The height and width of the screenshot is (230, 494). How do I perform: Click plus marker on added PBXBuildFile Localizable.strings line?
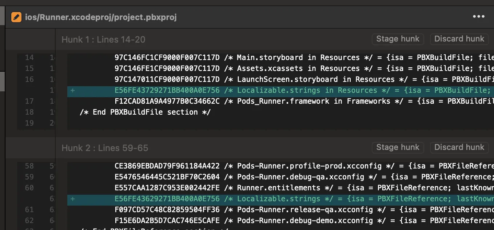coord(73,91)
